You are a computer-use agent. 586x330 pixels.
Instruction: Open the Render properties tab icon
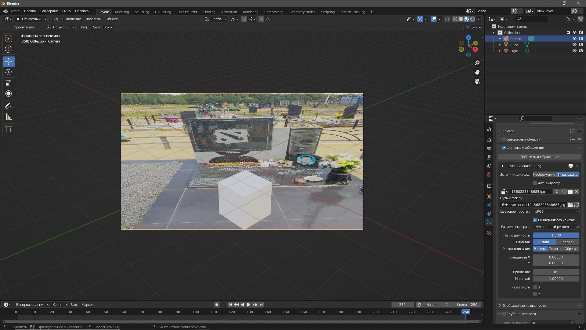(489, 140)
